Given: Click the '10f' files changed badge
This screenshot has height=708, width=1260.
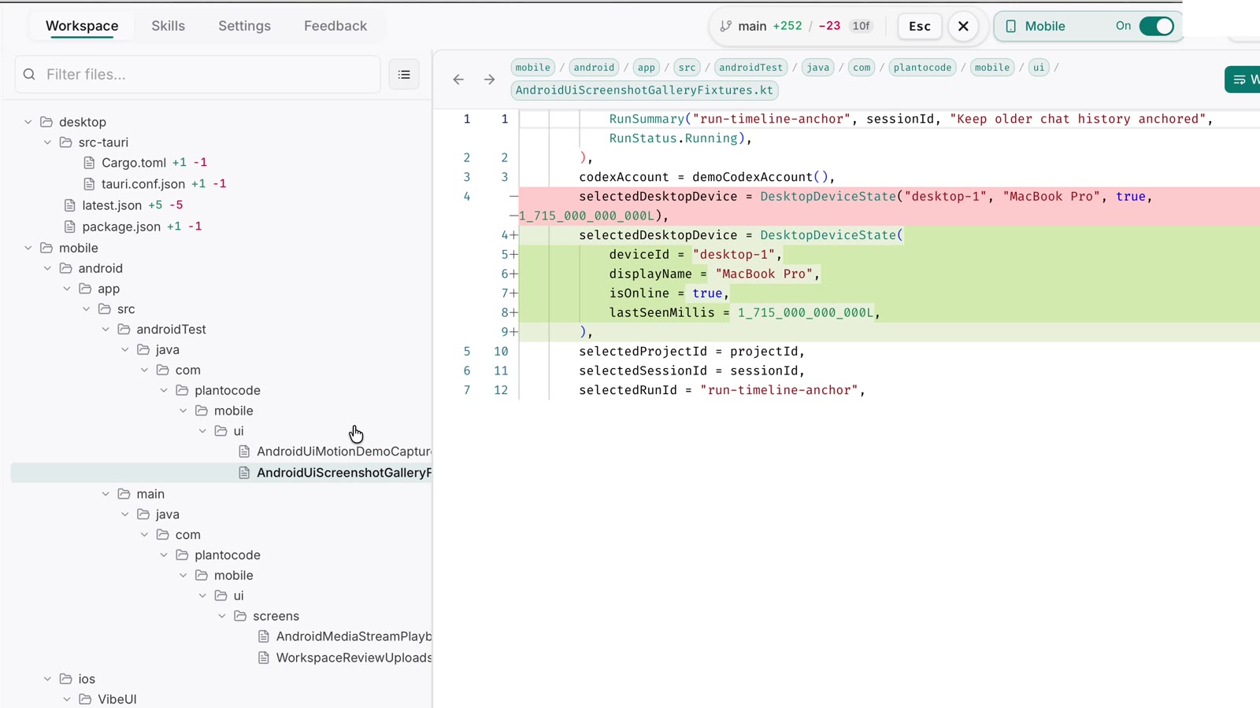Looking at the screenshot, I should pyautogui.click(x=862, y=26).
